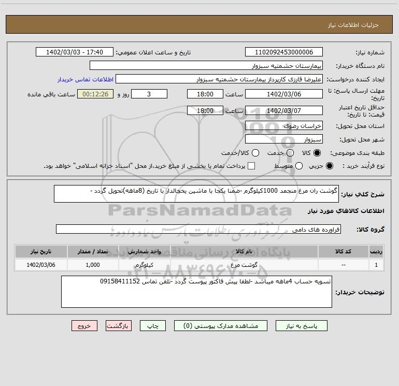
Task: Select the متوسط purchase type radio
Action: 299,166
